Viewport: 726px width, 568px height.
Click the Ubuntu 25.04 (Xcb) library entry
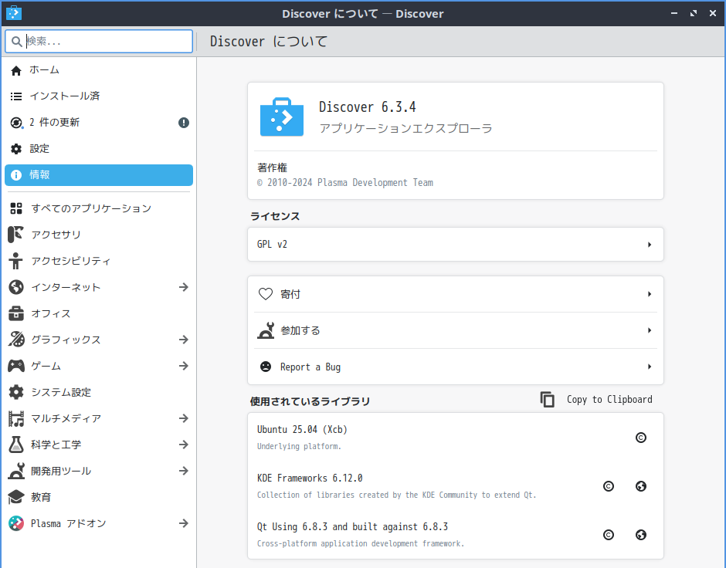(x=456, y=438)
